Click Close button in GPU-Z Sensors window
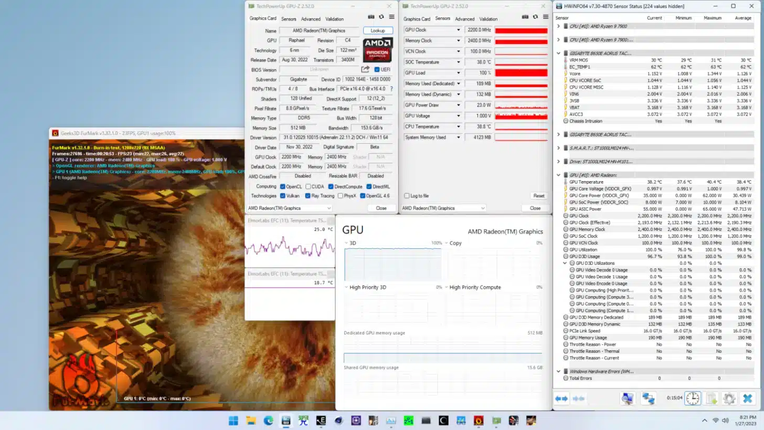 [535, 208]
